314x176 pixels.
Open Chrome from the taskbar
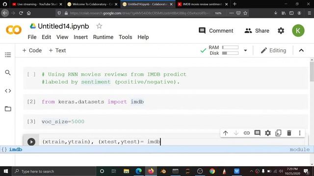[x=212, y=171]
